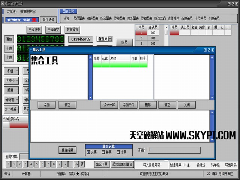Click the backspace arrow key button
The image size is (240, 180).
(76, 164)
